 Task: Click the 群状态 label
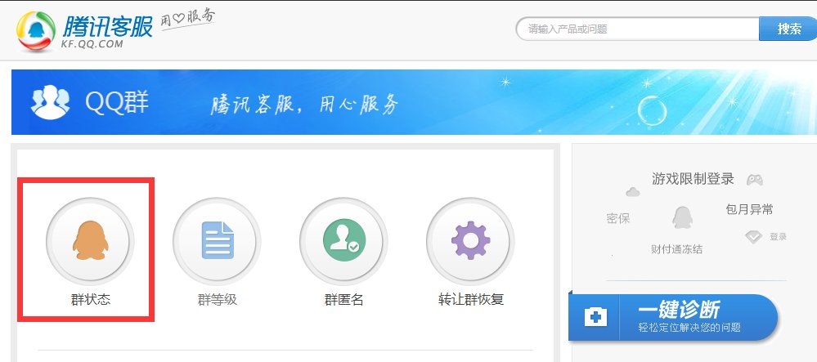coord(91,300)
